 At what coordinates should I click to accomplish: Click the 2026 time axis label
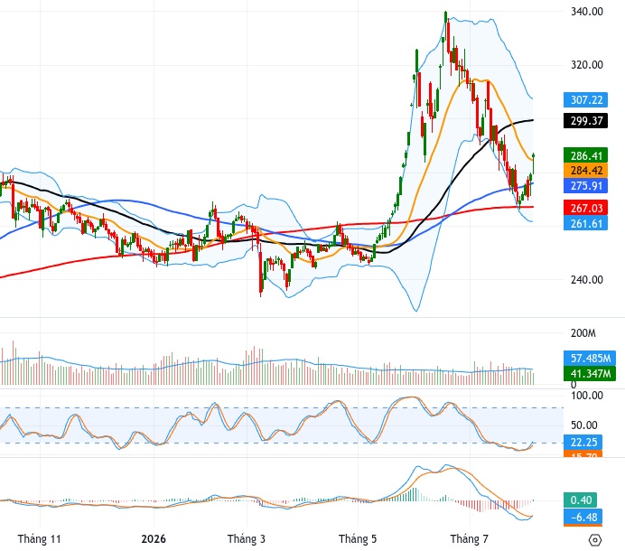click(154, 539)
